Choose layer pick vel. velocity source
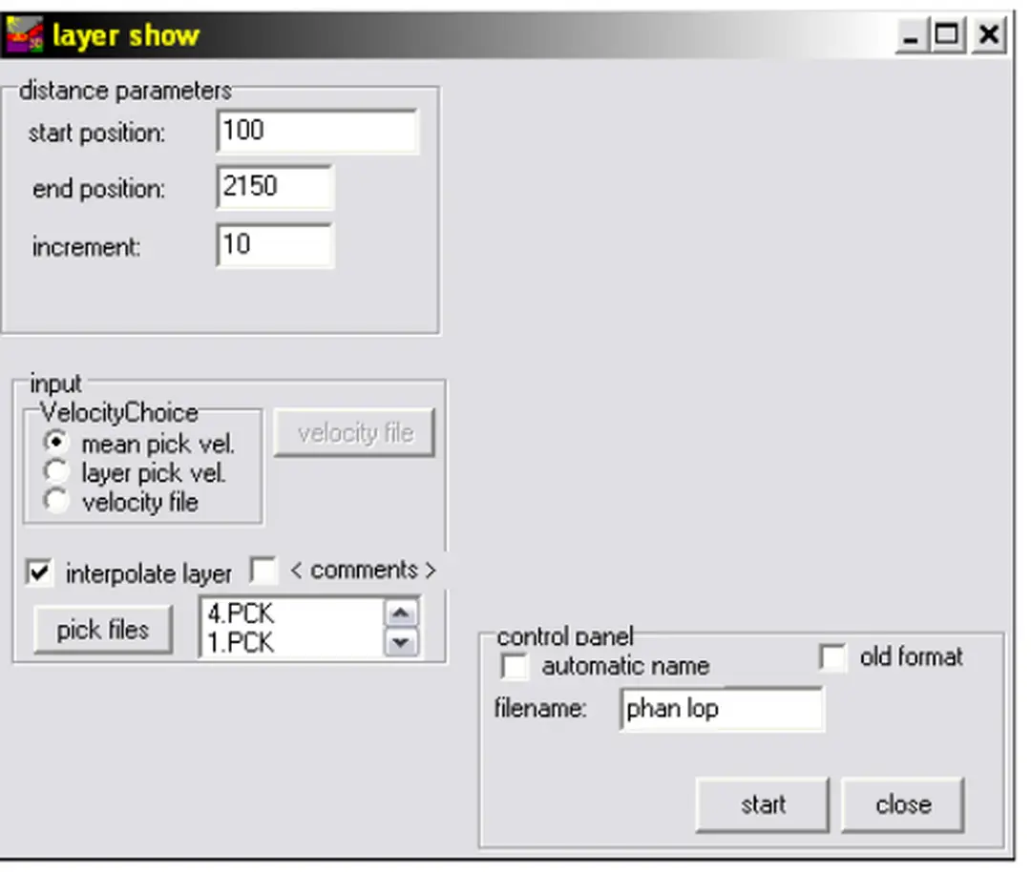Viewport: 1031px width, 872px height. [x=56, y=469]
